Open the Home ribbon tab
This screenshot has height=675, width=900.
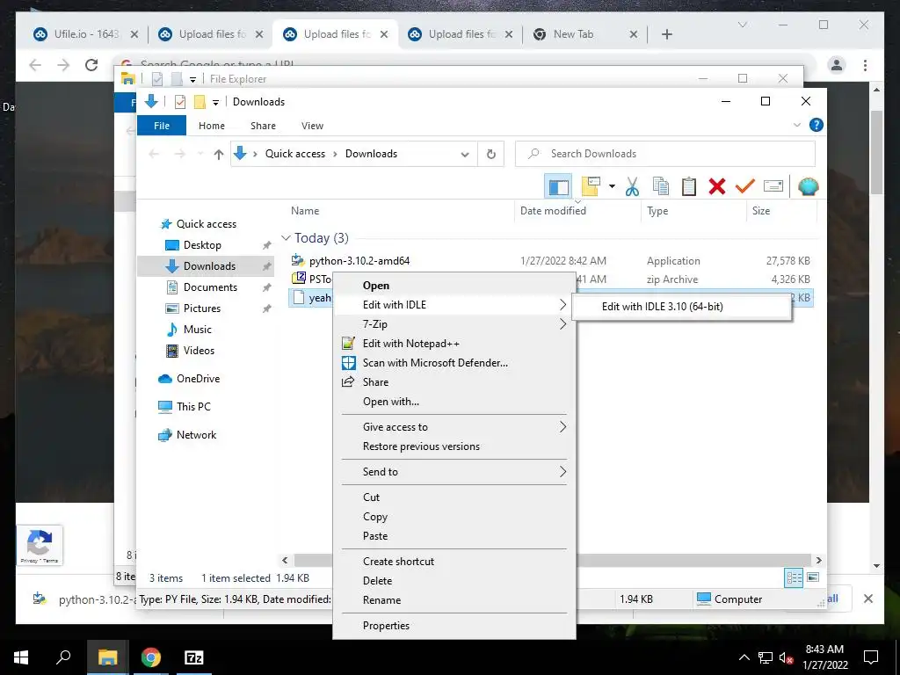[212, 126]
